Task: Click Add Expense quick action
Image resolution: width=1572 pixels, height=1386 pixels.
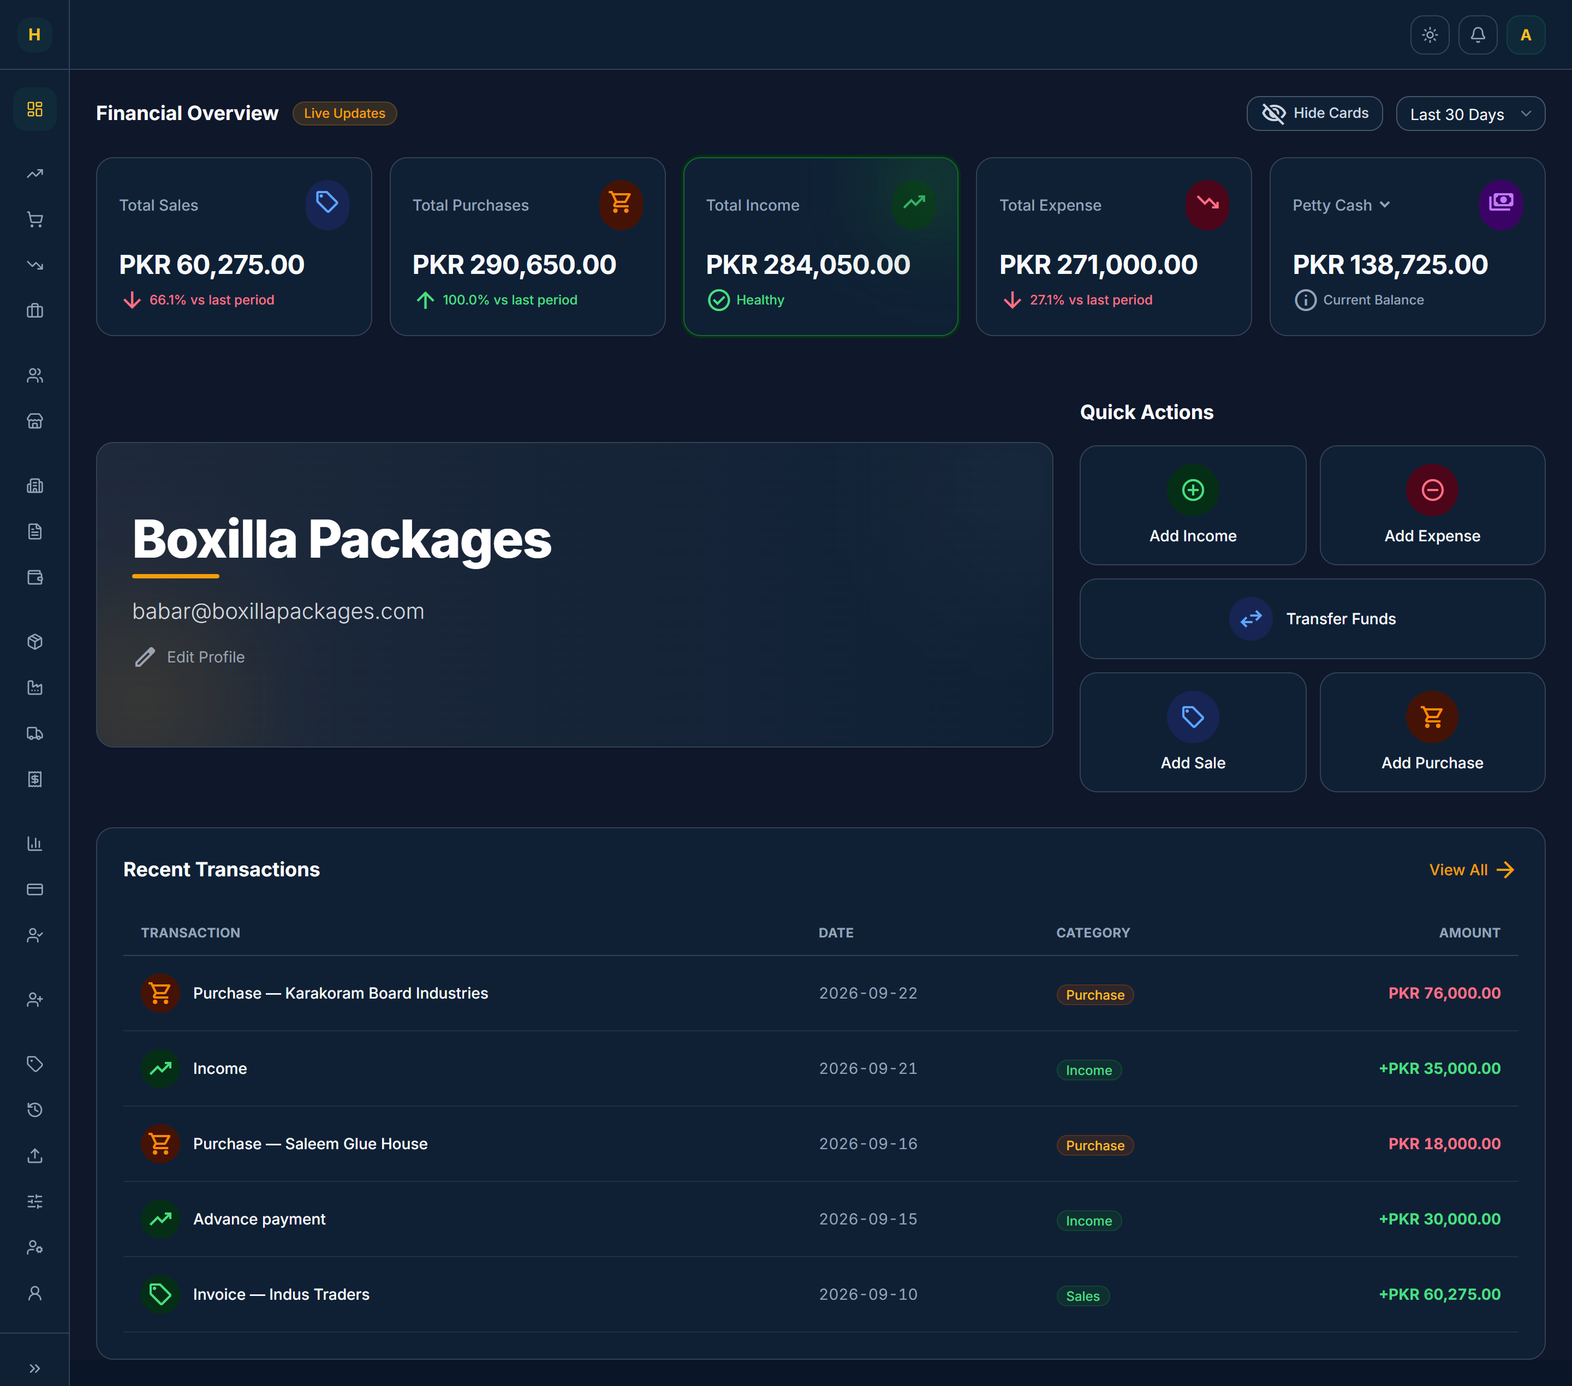Action: 1432,505
